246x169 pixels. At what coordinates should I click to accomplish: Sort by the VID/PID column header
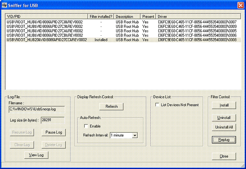46,16
